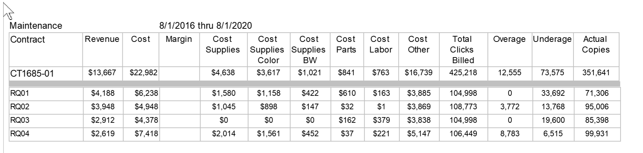The height and width of the screenshot is (153, 643).
Task: Click the Cost Supplies BW header
Action: pyautogui.click(x=309, y=50)
